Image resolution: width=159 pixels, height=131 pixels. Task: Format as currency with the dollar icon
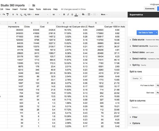[x=13, y=14]
